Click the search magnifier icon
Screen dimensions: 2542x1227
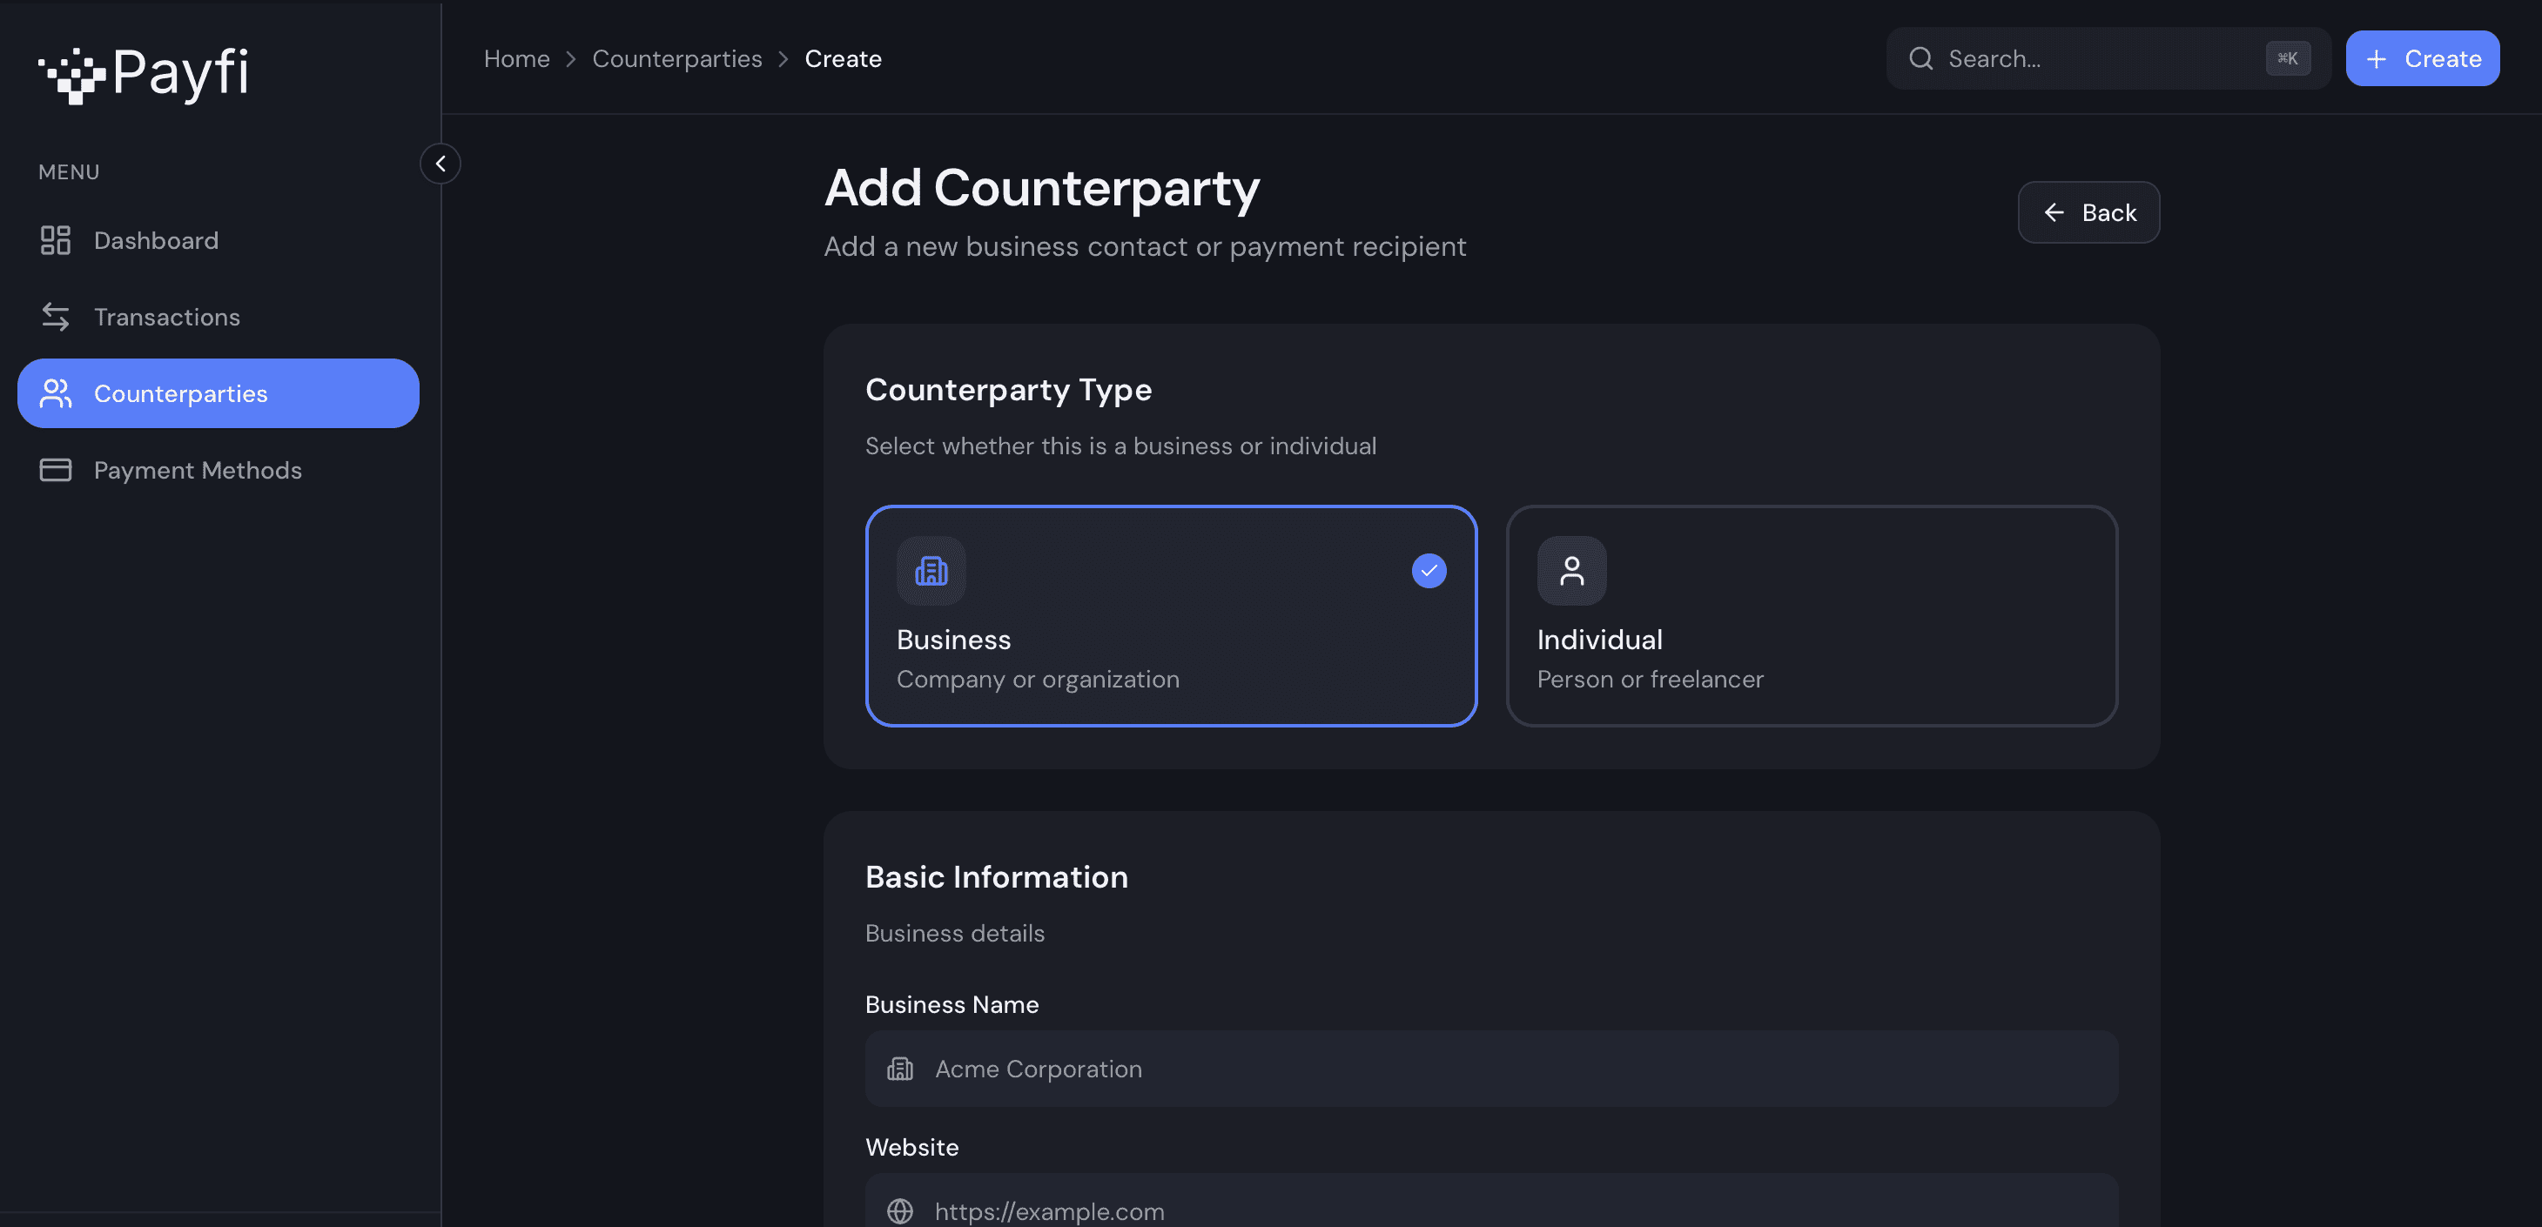[1920, 58]
